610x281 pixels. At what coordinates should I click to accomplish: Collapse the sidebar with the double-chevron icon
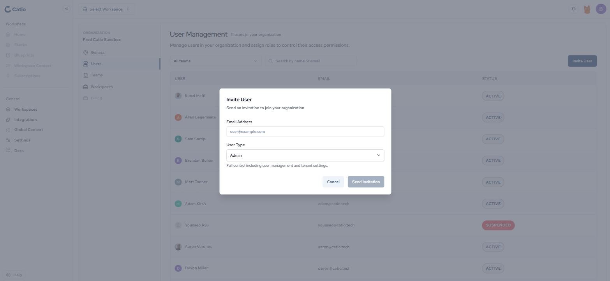coord(67,9)
